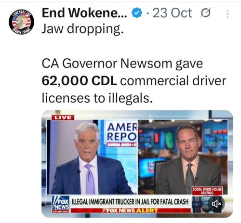
Task: Open the 23 Oct timestamp link
Action: tap(172, 13)
